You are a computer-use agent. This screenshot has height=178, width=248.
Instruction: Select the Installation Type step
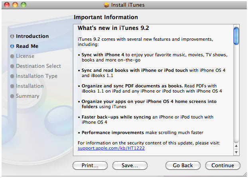point(36,76)
